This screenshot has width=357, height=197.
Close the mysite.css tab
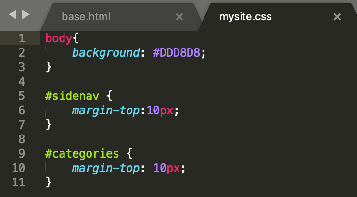coord(337,17)
